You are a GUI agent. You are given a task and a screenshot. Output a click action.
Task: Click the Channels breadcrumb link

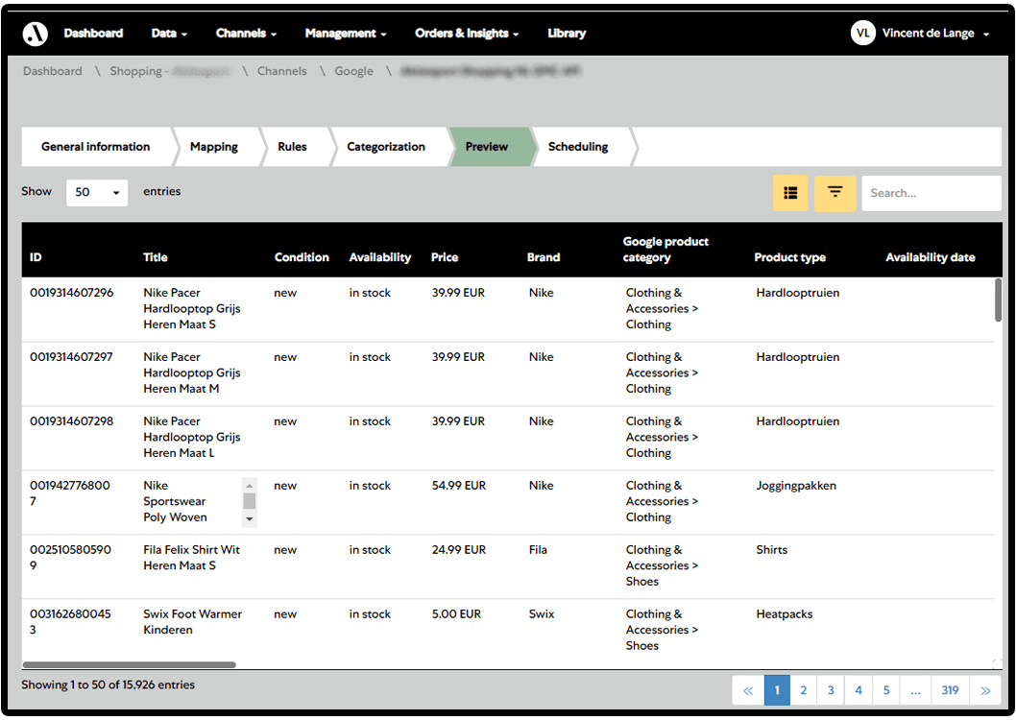click(x=282, y=71)
